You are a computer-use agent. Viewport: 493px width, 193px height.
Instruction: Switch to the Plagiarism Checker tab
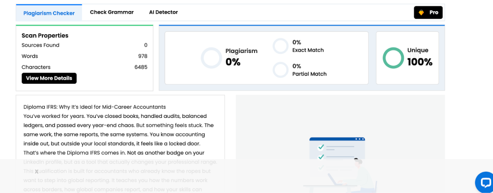point(49,13)
